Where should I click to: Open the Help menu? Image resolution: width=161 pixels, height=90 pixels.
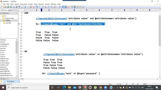tap(59, 4)
